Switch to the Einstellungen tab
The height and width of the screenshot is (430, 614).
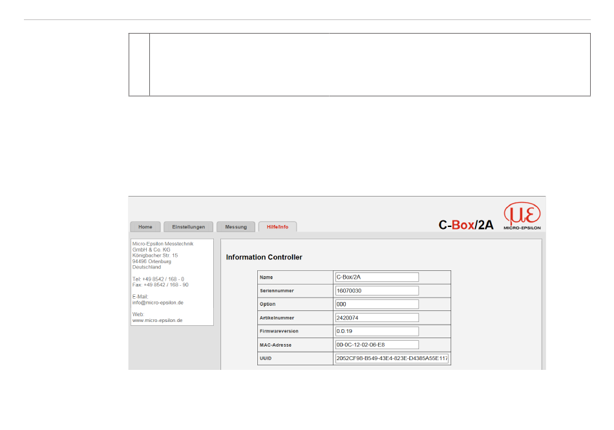click(188, 227)
